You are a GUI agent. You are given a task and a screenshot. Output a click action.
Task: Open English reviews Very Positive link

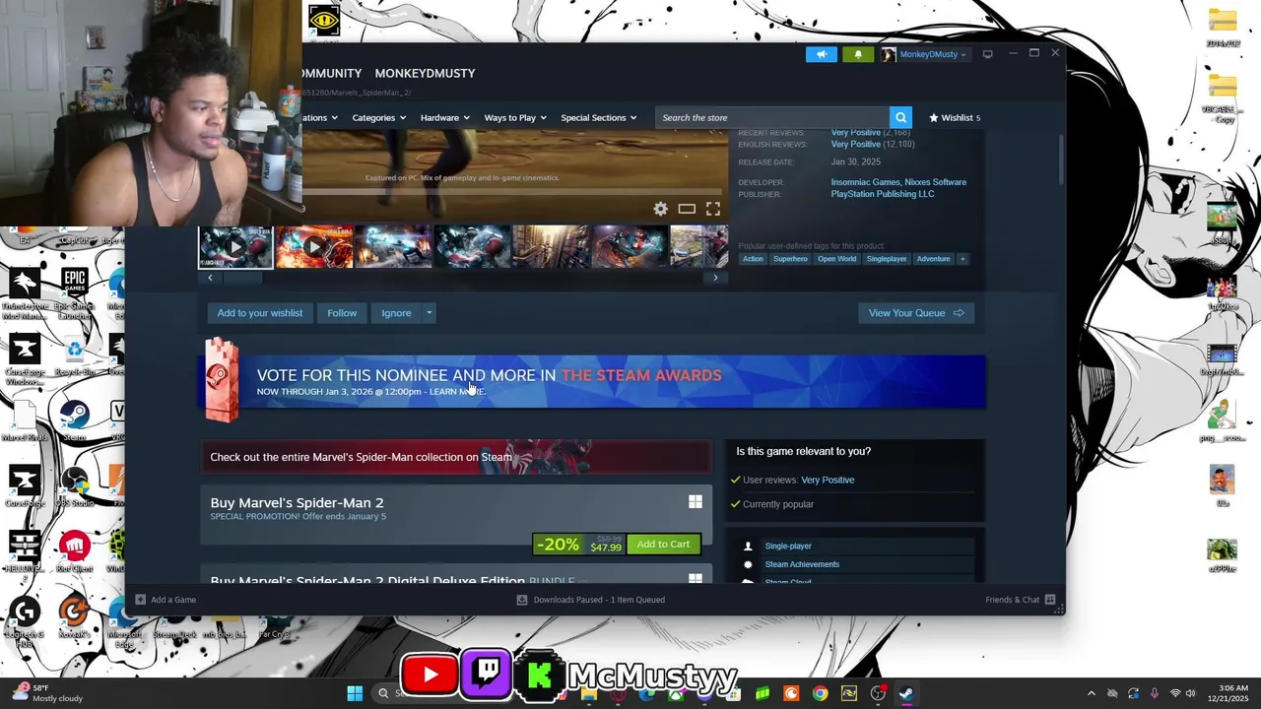pyautogui.click(x=855, y=144)
